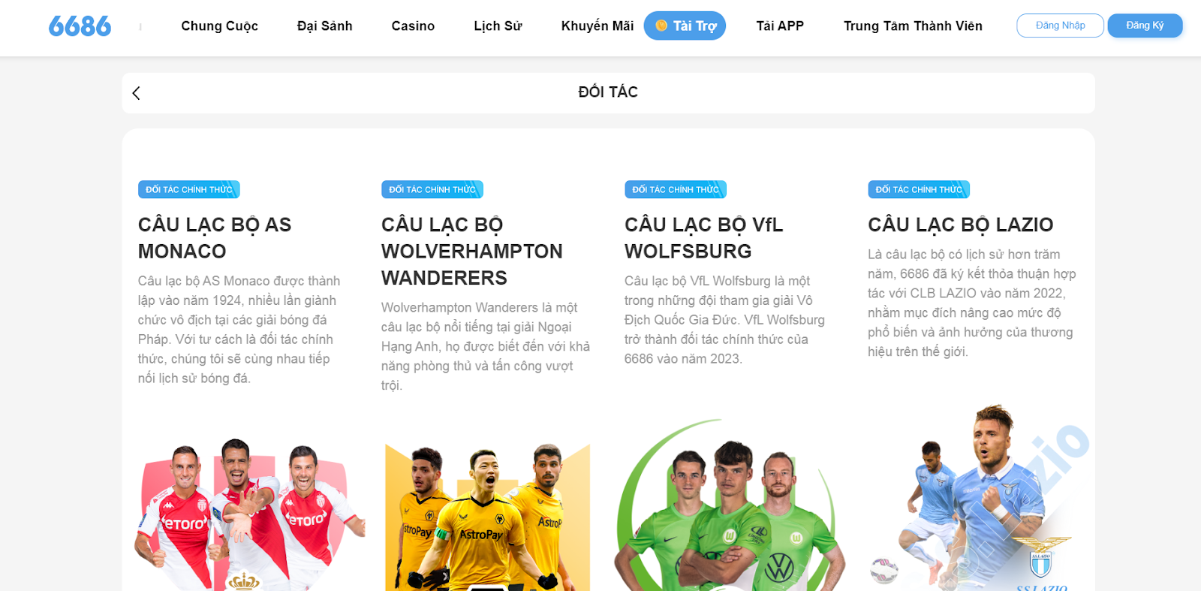
Task: Click the 6686 site logo
Action: pyautogui.click(x=80, y=26)
